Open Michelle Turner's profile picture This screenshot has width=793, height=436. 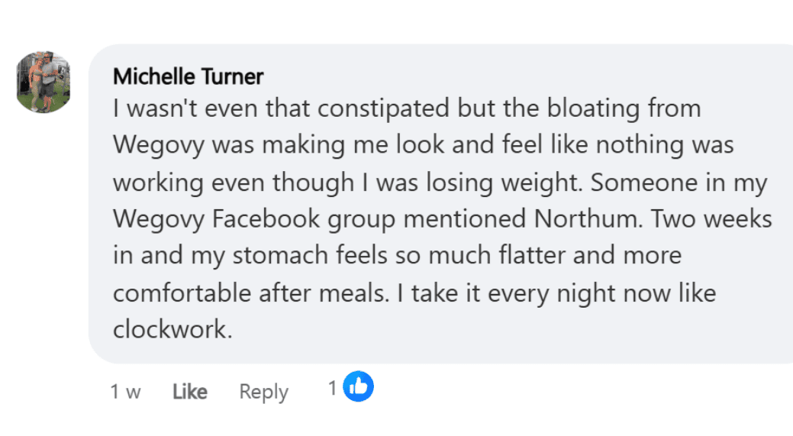[x=44, y=82]
